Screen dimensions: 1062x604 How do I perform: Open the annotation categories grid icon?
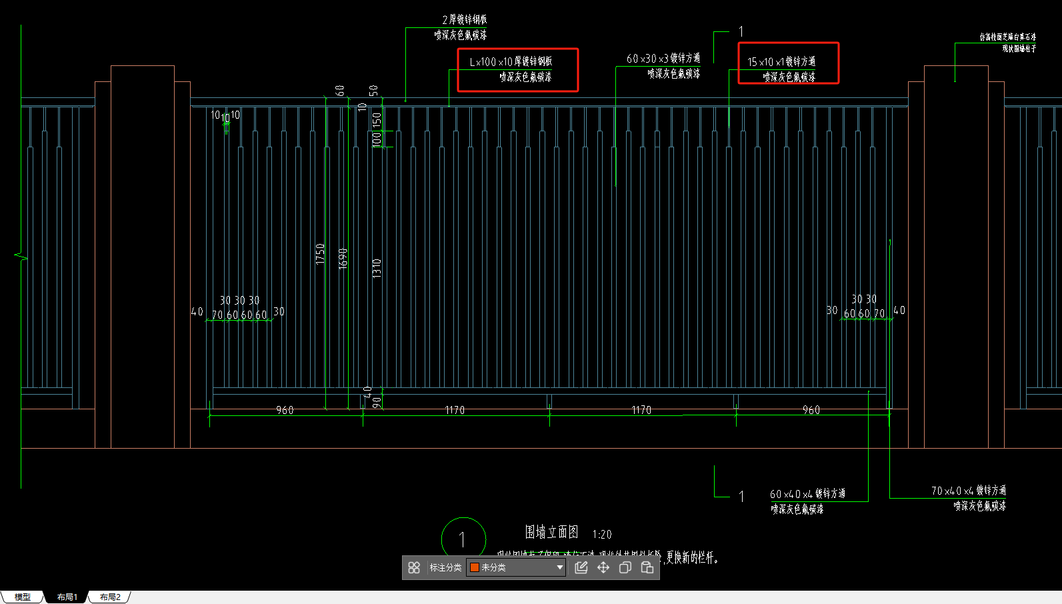point(414,567)
